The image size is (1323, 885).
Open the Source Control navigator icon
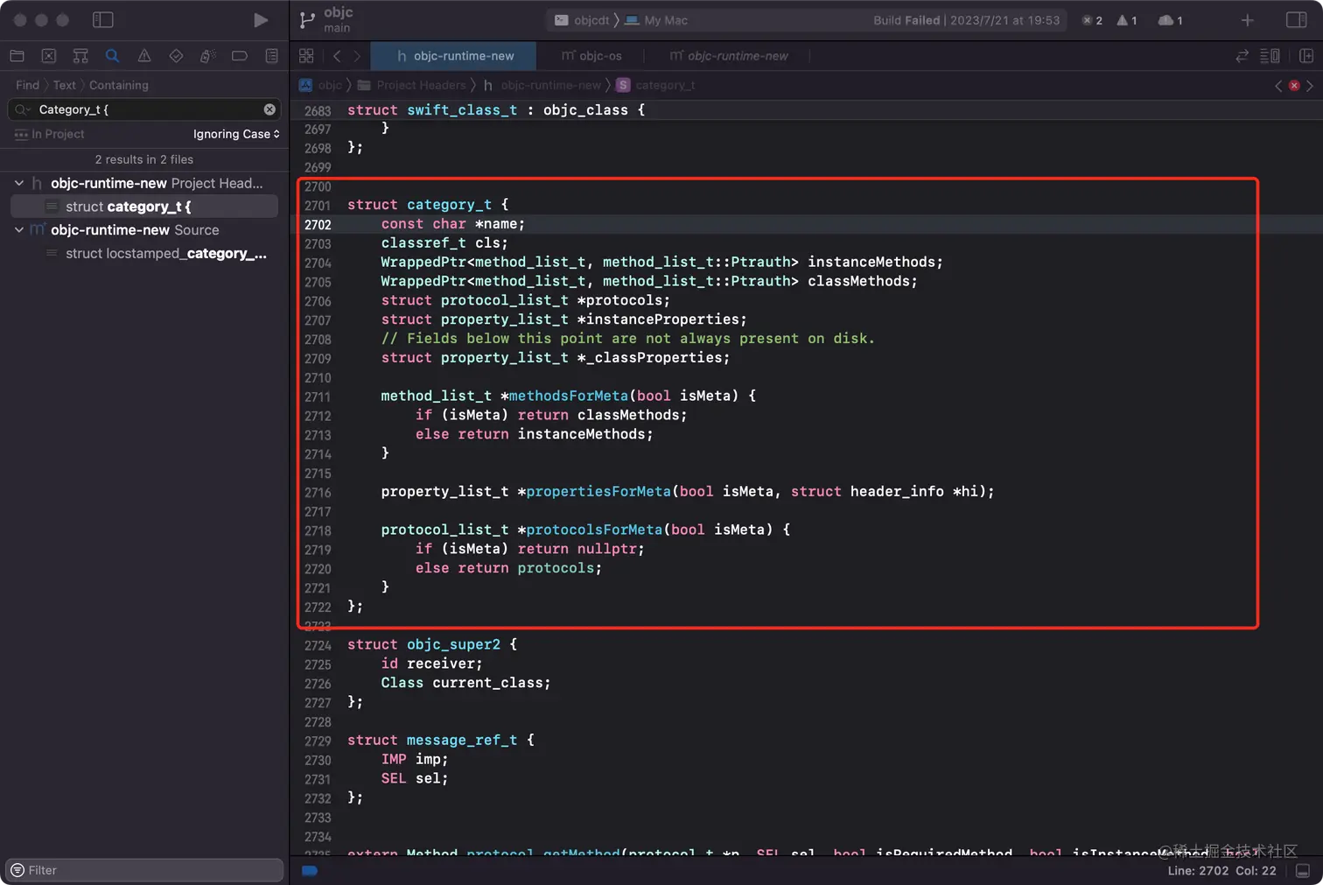tap(49, 56)
